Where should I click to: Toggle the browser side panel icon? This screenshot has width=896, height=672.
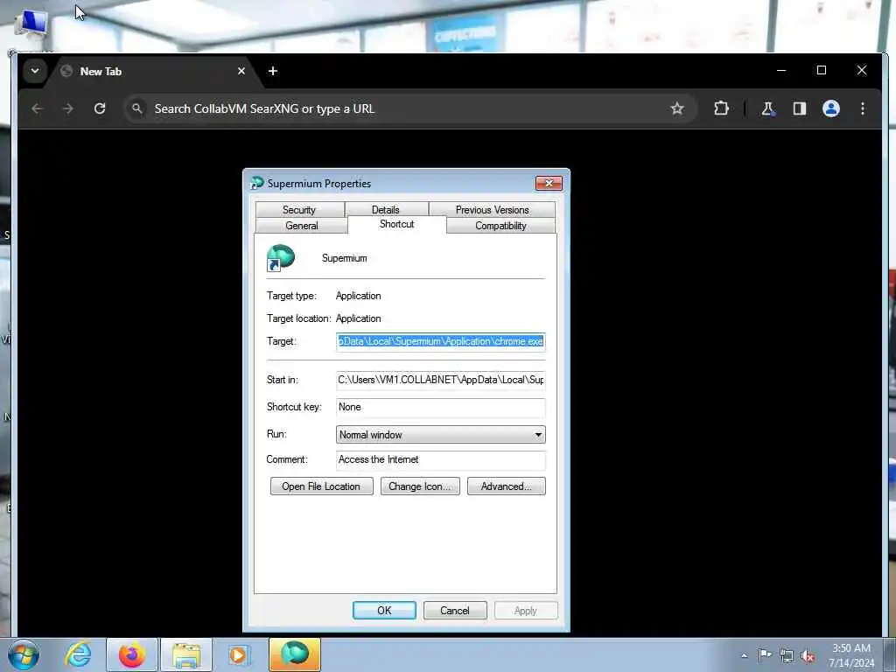[x=800, y=108]
